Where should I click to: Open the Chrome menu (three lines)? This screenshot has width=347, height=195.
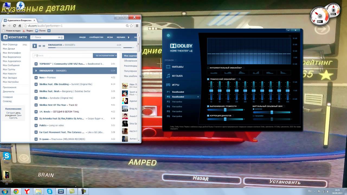pos(137,26)
